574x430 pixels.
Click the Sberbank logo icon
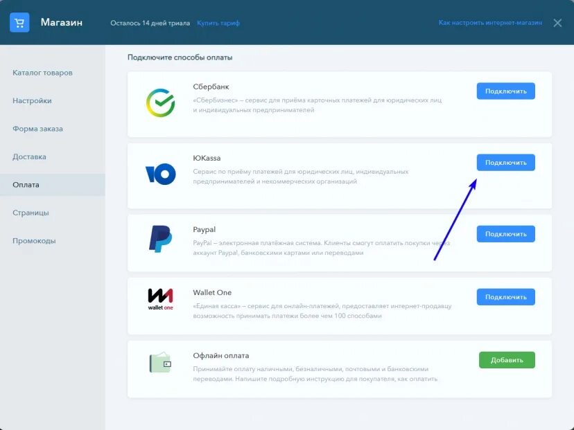[x=160, y=102]
